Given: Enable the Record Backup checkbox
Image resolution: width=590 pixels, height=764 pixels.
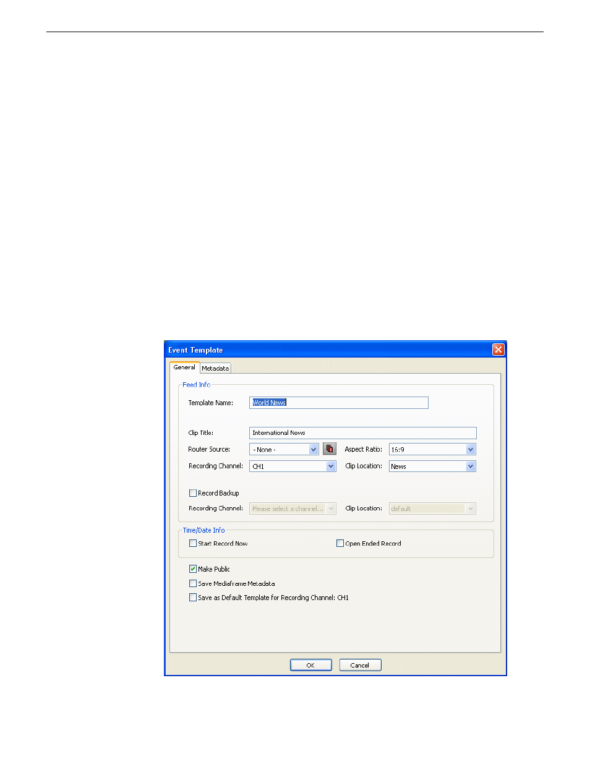Looking at the screenshot, I should point(192,493).
